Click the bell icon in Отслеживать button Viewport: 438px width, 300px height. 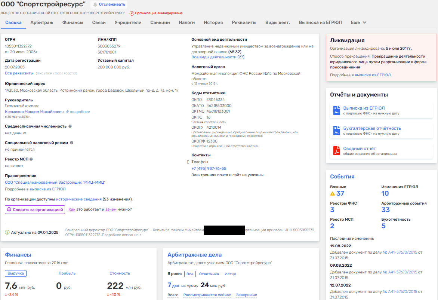pos(95,4)
